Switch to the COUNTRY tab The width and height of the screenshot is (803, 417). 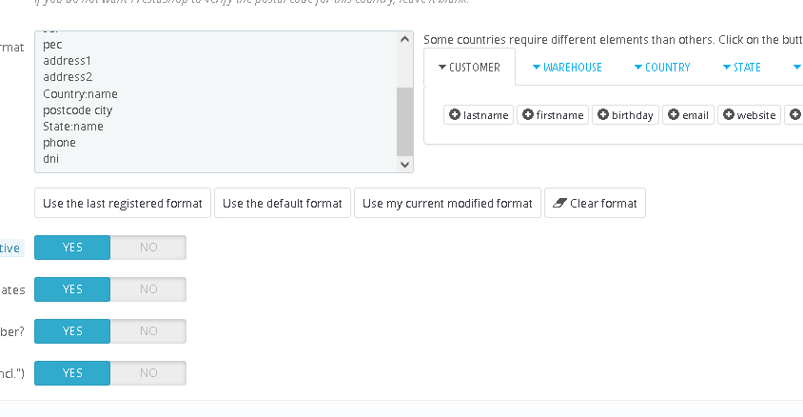662,67
